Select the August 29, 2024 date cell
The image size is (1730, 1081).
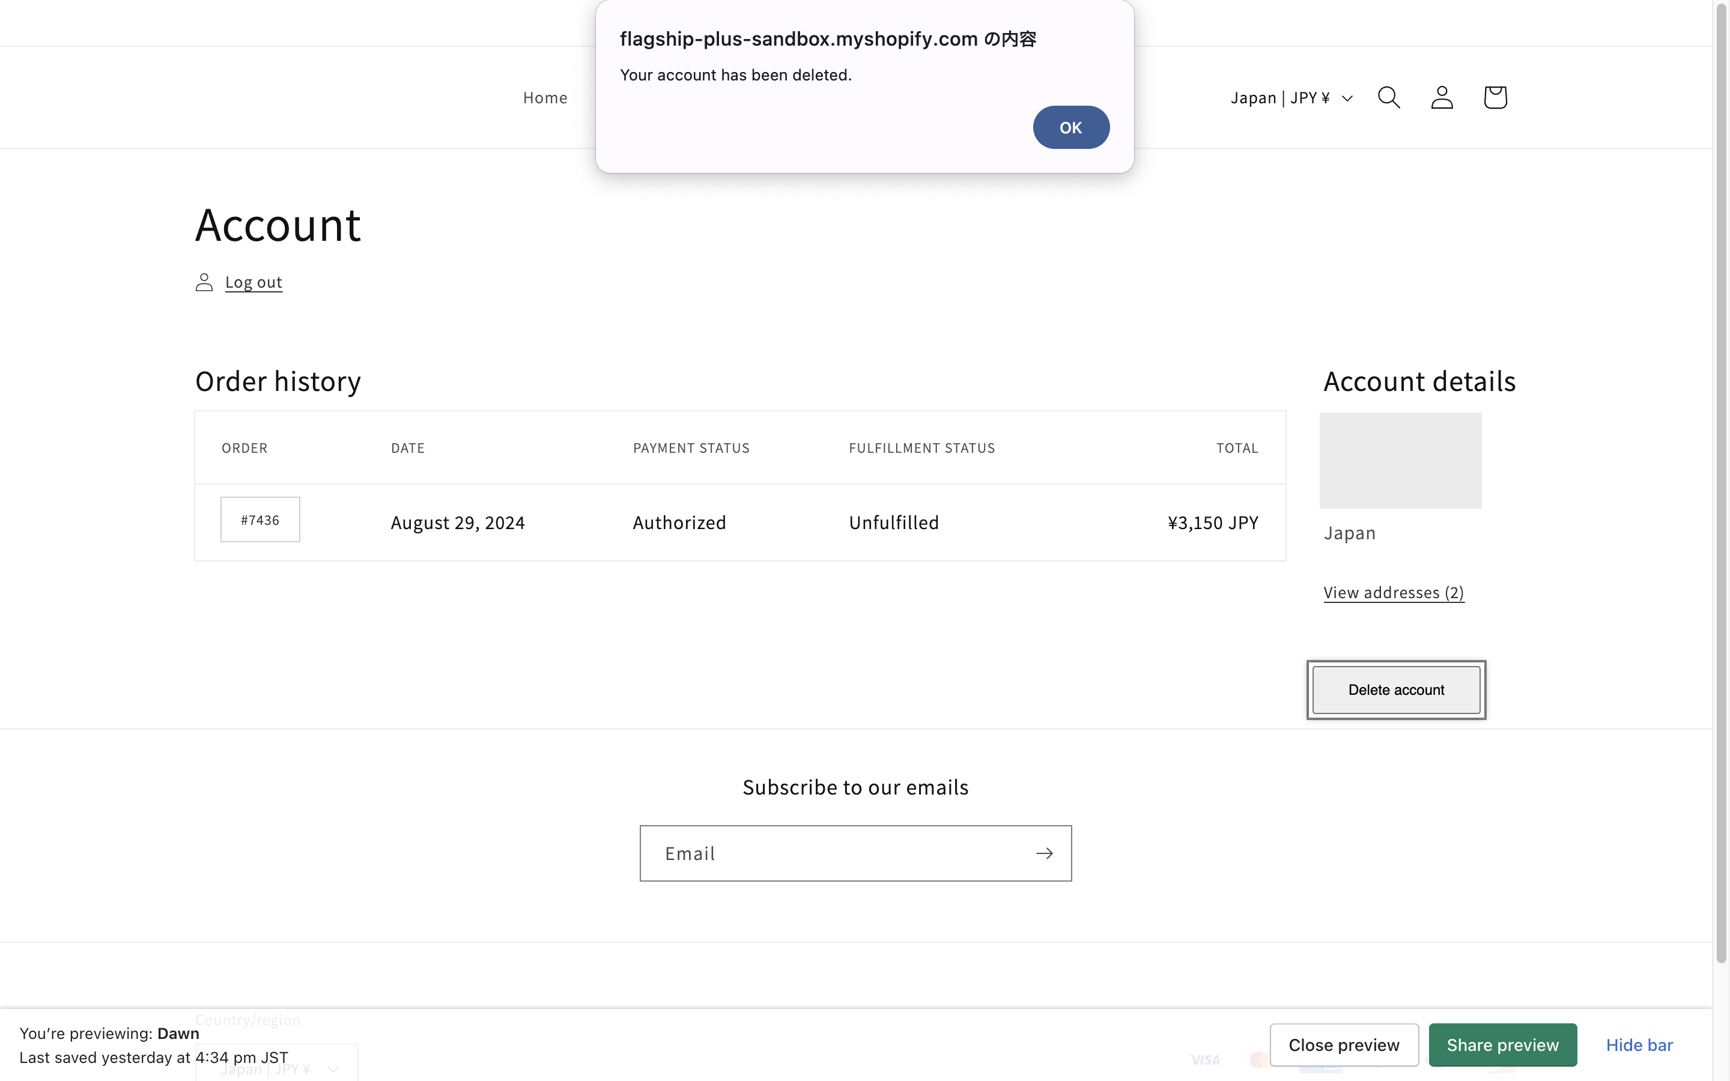click(458, 522)
